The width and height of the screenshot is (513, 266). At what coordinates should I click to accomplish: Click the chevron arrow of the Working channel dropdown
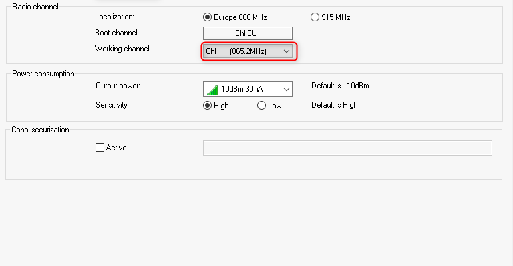pyautogui.click(x=287, y=51)
